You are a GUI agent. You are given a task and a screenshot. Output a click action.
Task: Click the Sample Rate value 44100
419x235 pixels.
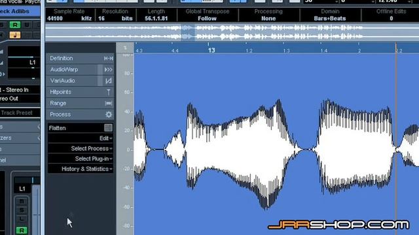[x=55, y=18]
